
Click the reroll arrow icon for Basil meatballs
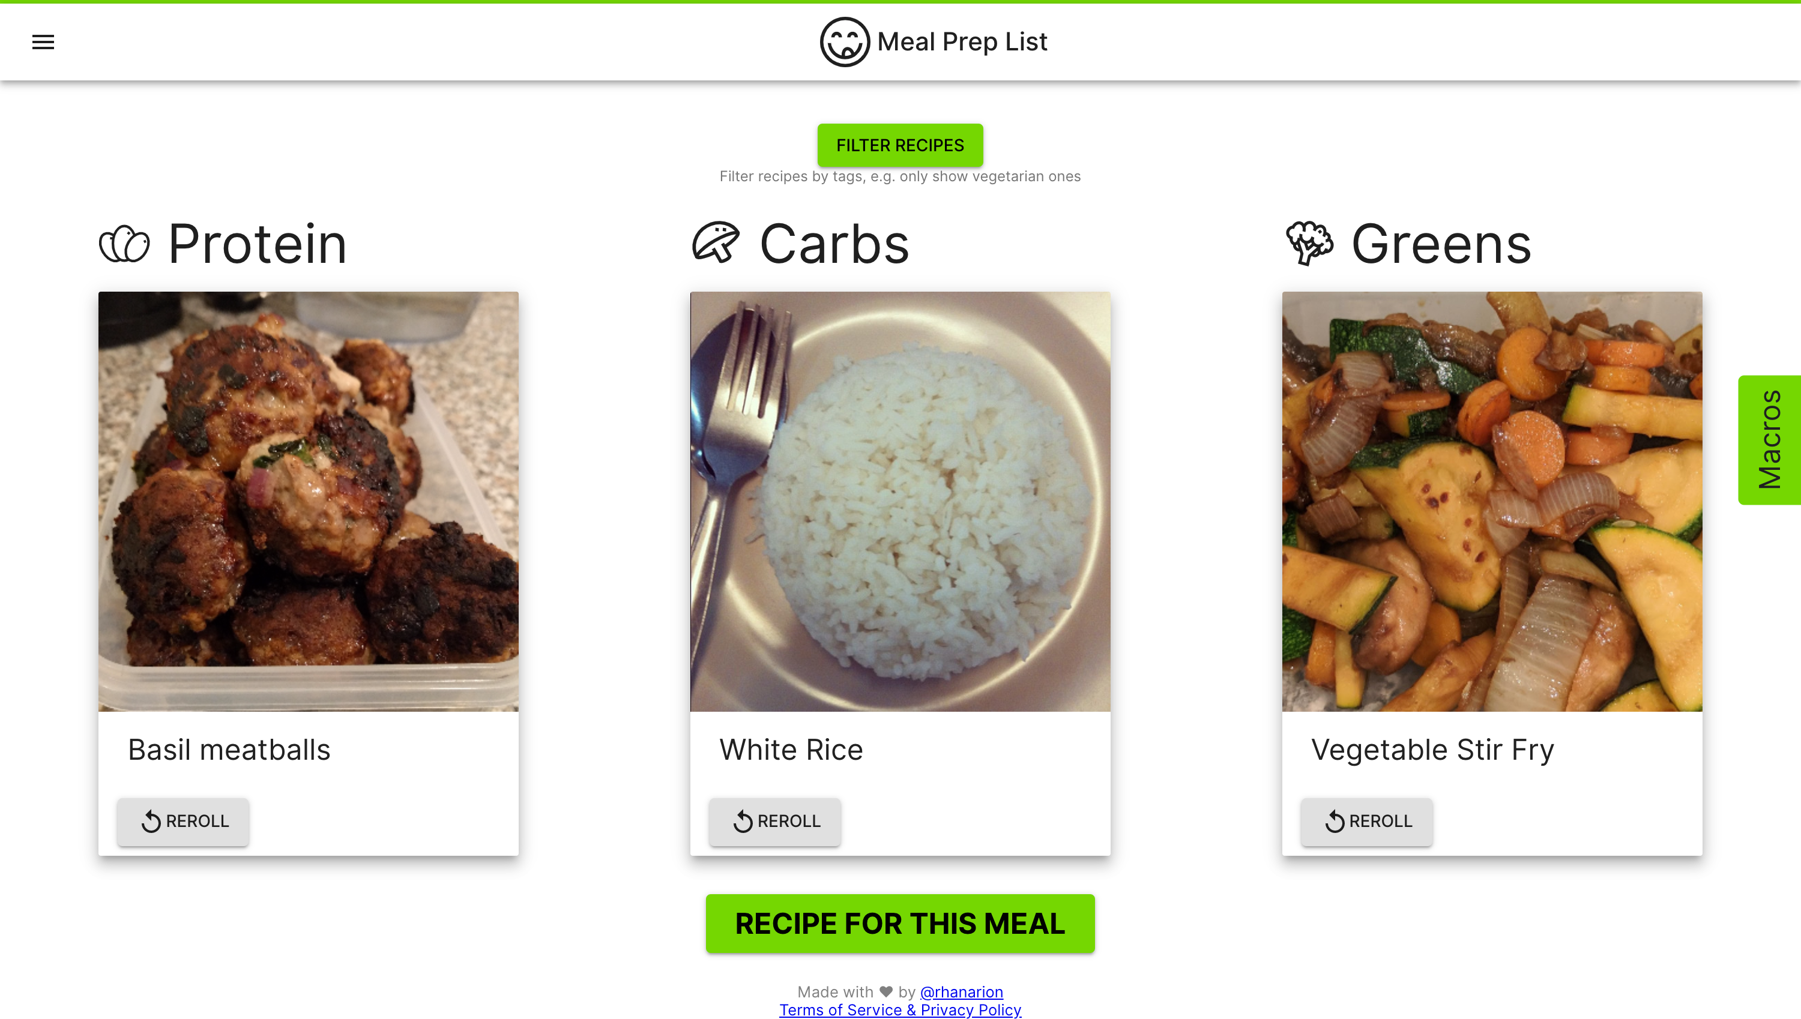point(151,821)
